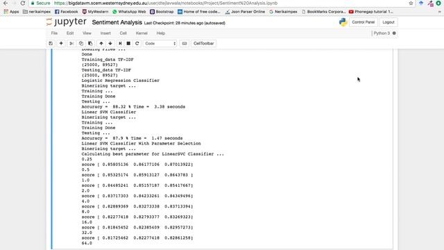Open the File menu
The width and height of the screenshot is (444, 250).
point(54,33)
